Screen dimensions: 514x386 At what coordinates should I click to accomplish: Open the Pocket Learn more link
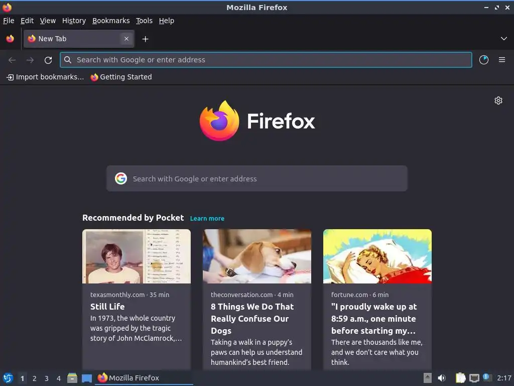tap(207, 218)
